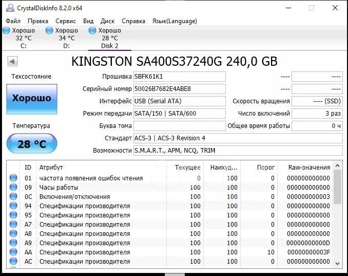Viewport: 348px width, 276px height.
Task: Click the Общее время работы value 0 ч
Action: point(317,126)
